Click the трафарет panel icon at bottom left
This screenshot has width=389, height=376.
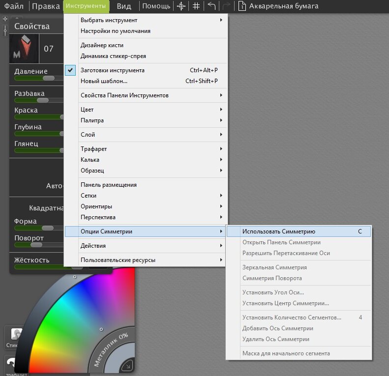click(x=14, y=365)
